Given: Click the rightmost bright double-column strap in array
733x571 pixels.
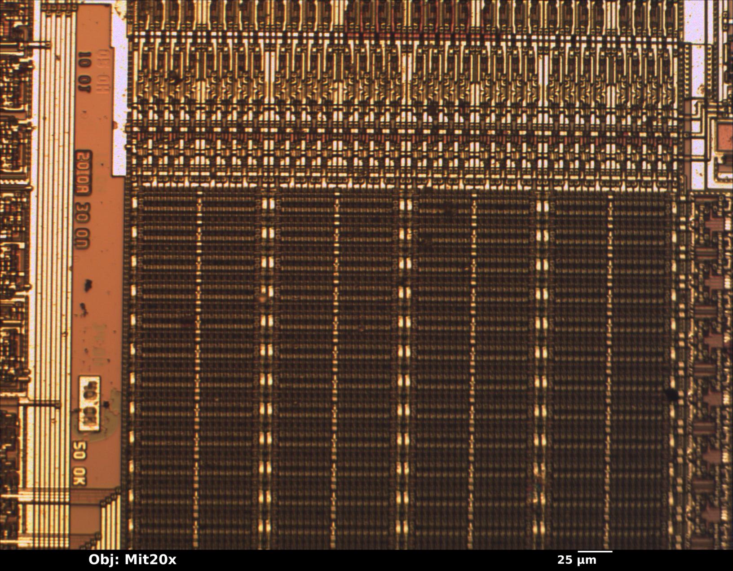Looking at the screenshot, I should [543, 359].
